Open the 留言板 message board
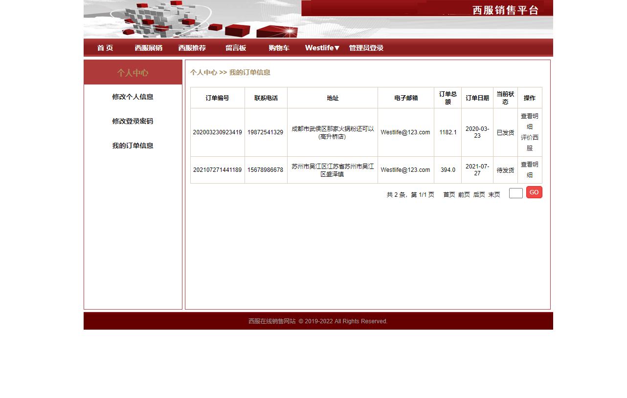The image size is (627, 398). pos(235,47)
